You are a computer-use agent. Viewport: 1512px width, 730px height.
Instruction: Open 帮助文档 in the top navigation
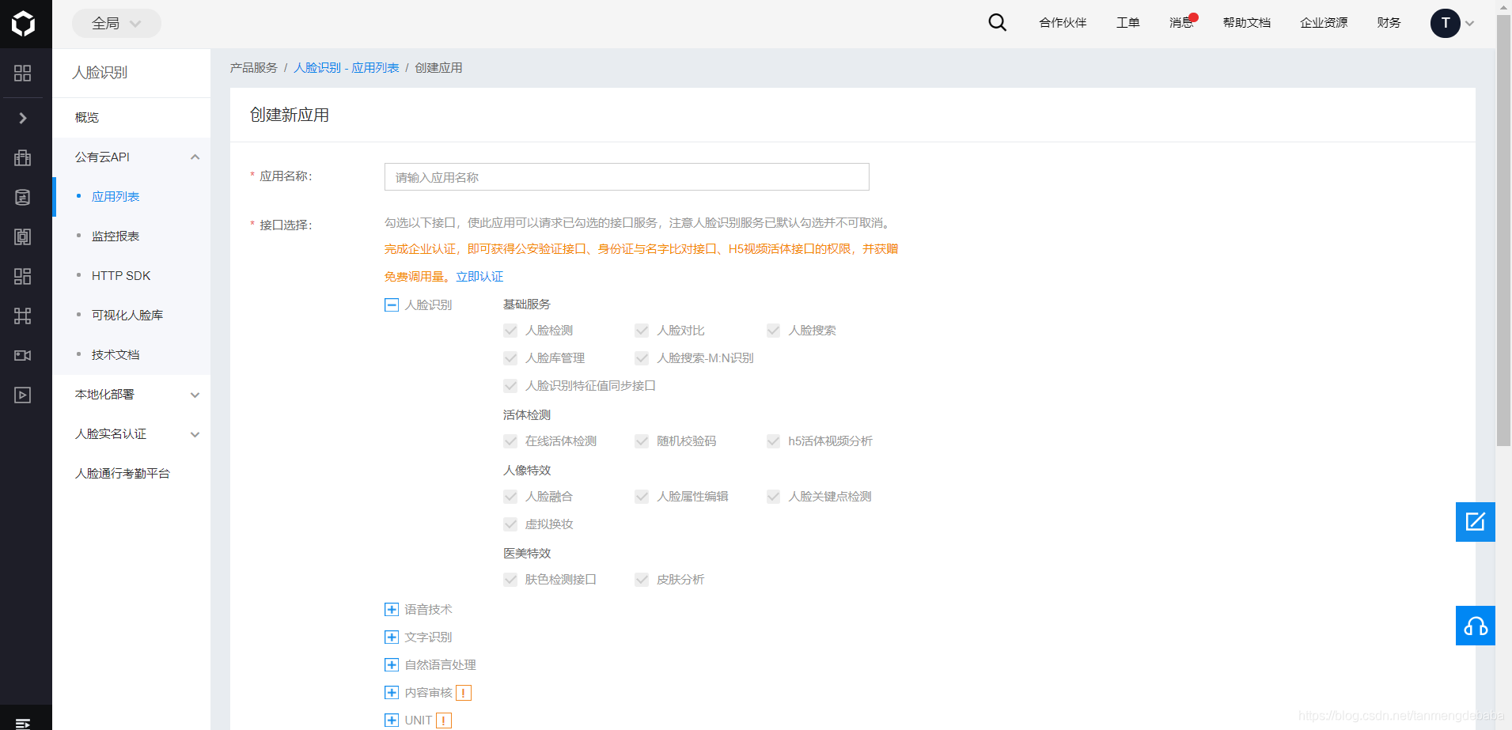[x=1246, y=23]
